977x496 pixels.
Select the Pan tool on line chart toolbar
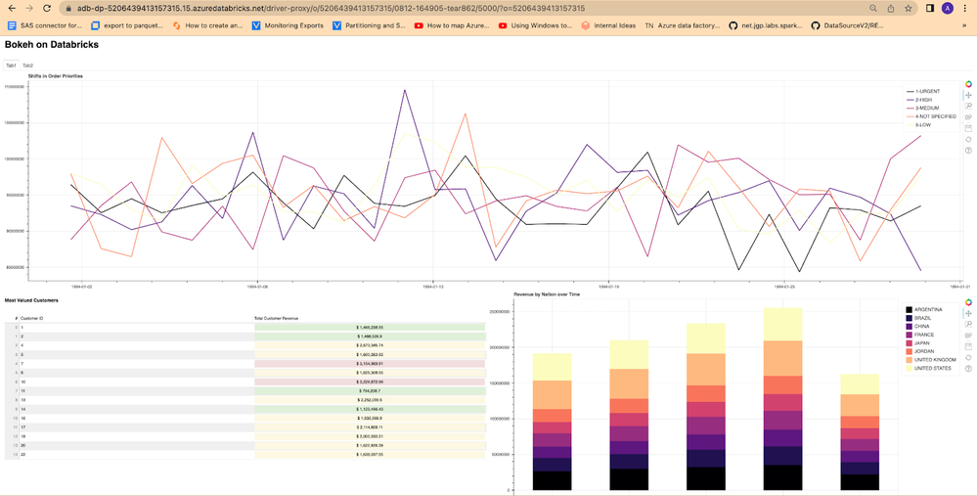(968, 96)
